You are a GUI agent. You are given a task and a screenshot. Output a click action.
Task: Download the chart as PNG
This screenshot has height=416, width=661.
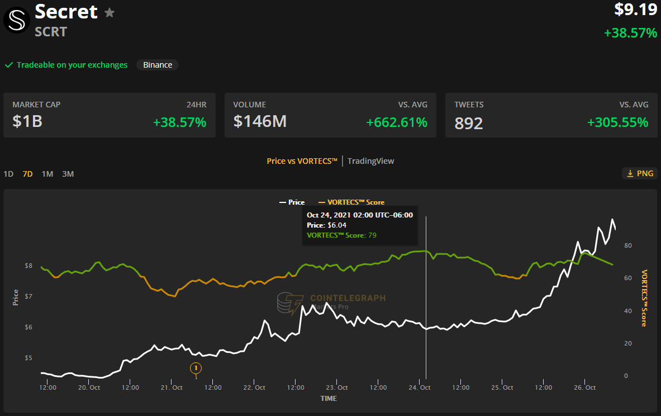(639, 173)
